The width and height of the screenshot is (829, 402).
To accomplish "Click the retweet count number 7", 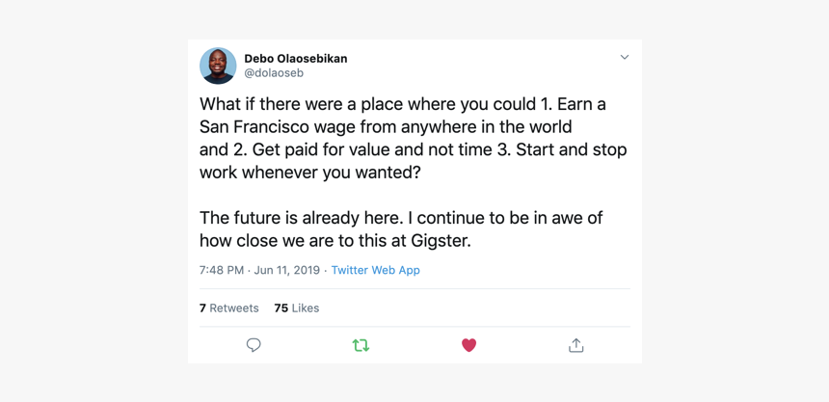I will (x=202, y=308).
